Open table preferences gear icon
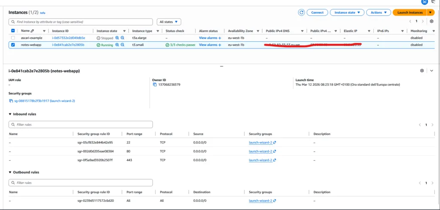Image resolution: width=440 pixels, height=210 pixels. (431, 21)
